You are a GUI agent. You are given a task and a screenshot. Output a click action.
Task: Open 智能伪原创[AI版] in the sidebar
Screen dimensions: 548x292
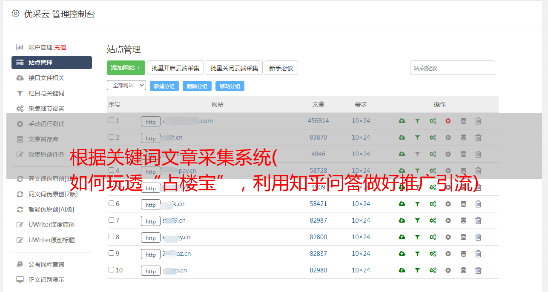pyautogui.click(x=52, y=209)
